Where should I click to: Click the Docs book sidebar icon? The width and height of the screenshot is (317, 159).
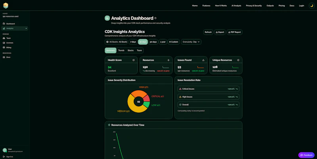click(x=4, y=57)
